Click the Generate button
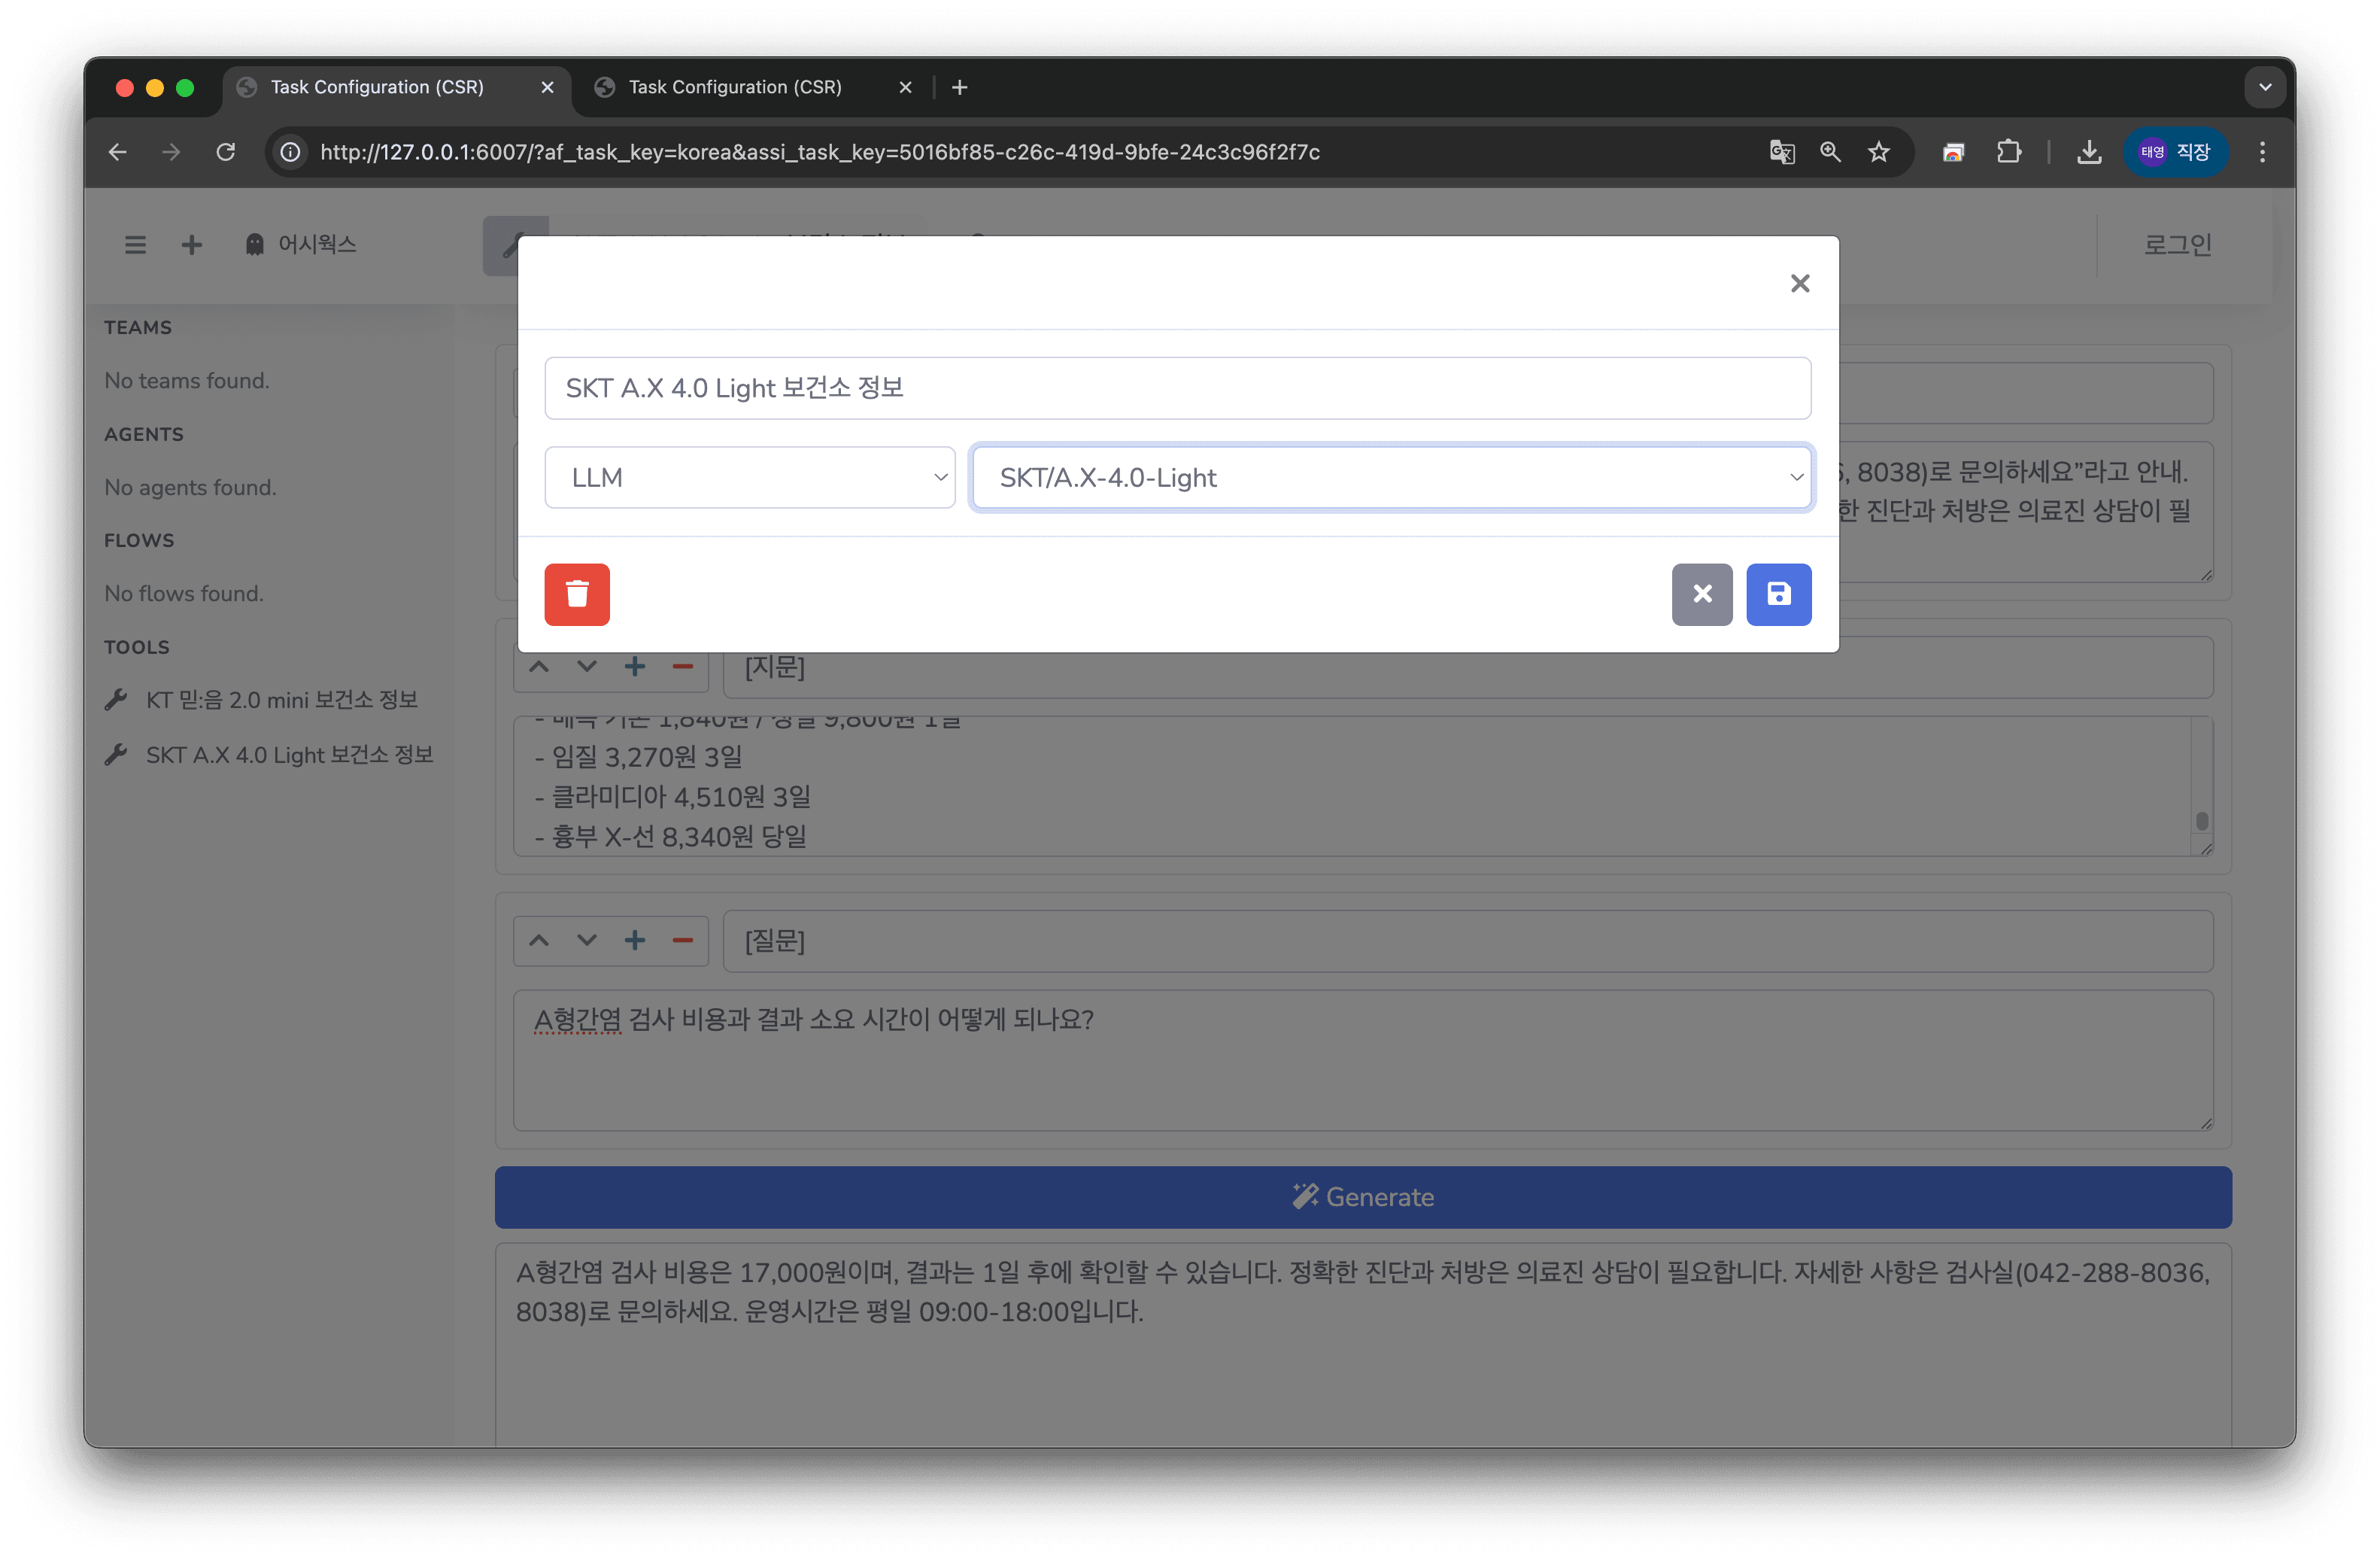This screenshot has width=2380, height=1559. coord(1363,1197)
